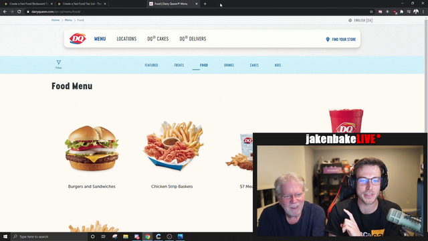Open the DQ Cakes navigation link
Image resolution: width=428 pixels, height=241 pixels.
tap(158, 39)
